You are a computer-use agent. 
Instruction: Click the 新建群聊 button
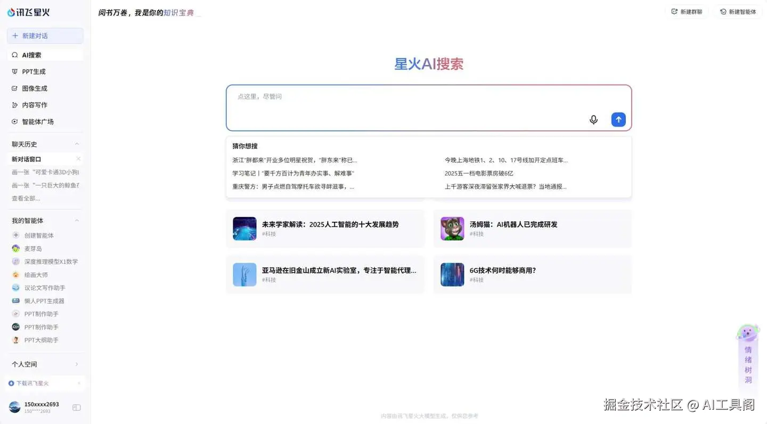click(x=687, y=12)
